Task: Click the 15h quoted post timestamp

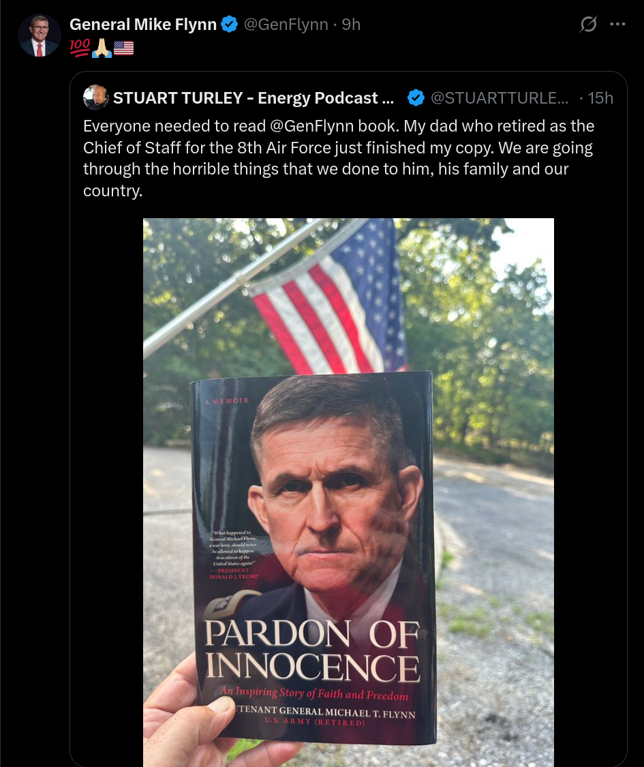Action: [x=600, y=97]
